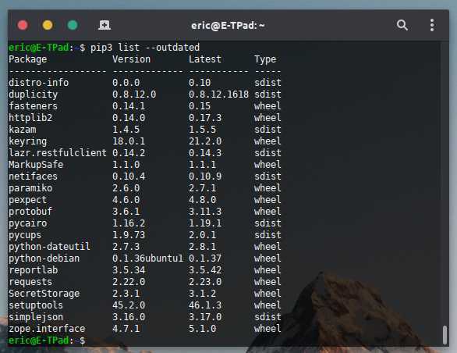Click latest version 0.8.12.1618
Image resolution: width=457 pixels, height=353 pixels.
(x=219, y=94)
